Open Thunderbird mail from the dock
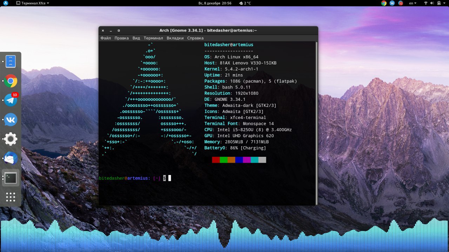Viewport: 449px width, 252px height. pos(11,159)
